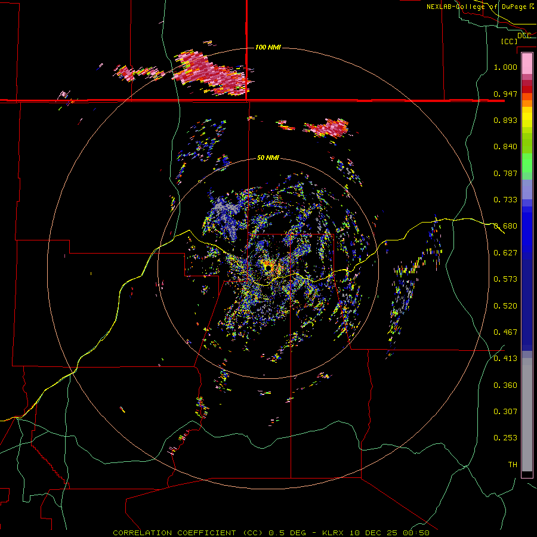
Task: Click the 0.5 DEG elevation text
Action: (287, 533)
